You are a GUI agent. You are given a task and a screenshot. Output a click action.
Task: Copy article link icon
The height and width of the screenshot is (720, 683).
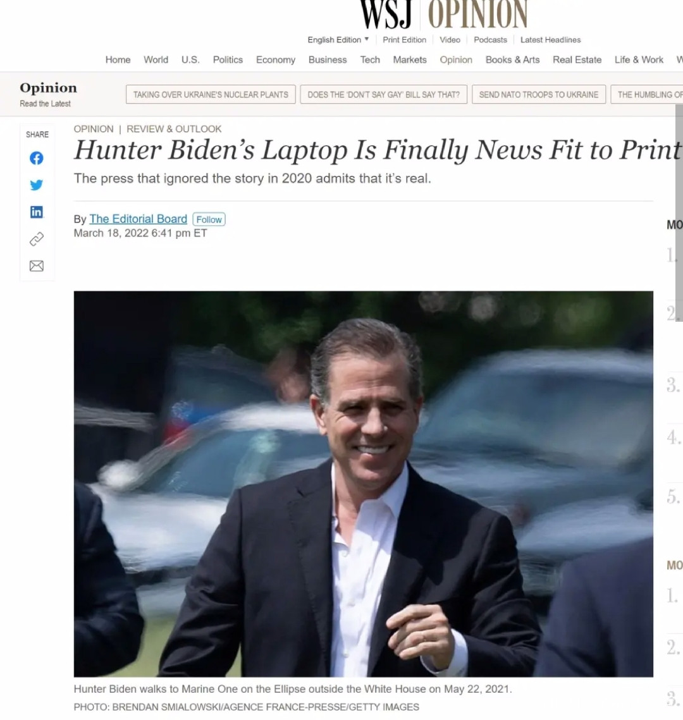36,239
